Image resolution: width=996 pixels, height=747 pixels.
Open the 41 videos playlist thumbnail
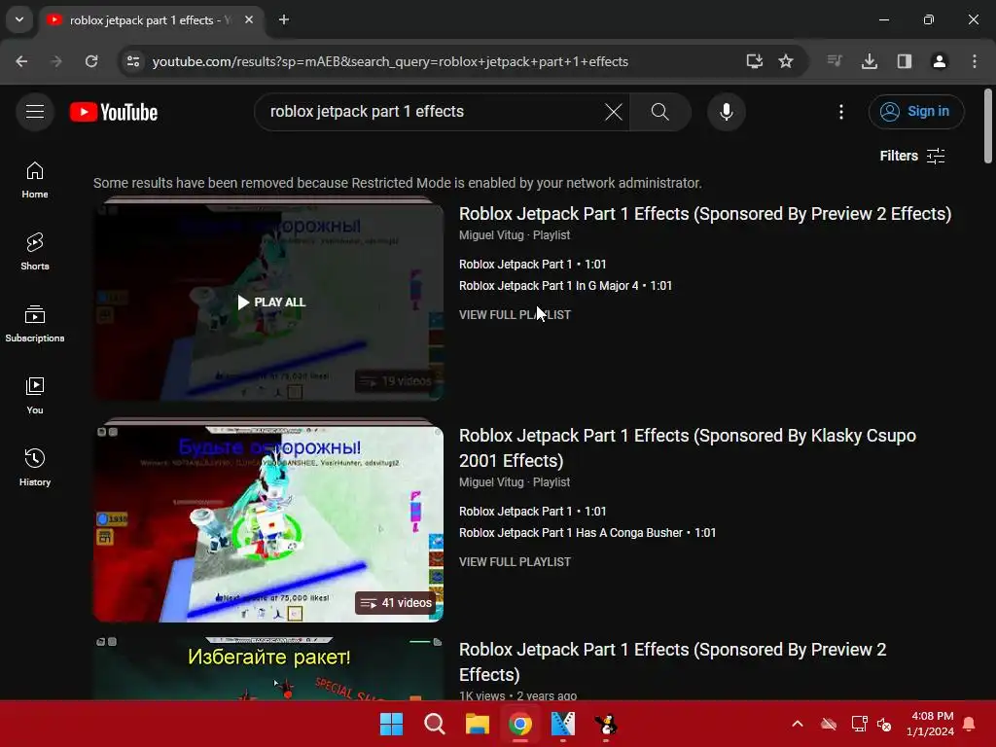tap(268, 523)
